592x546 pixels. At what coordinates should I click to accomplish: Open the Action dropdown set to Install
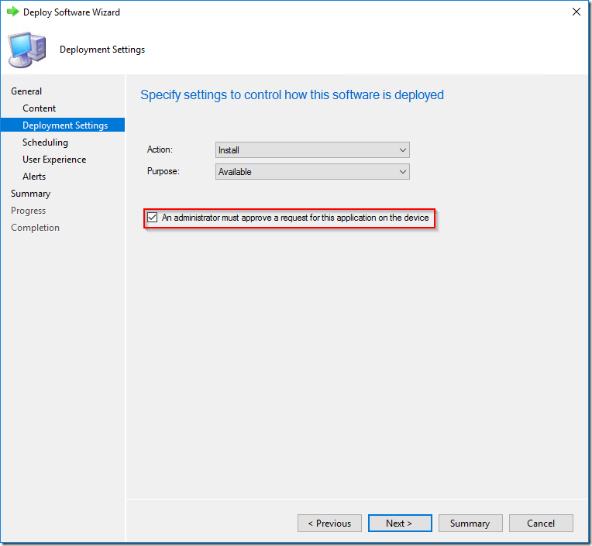[x=312, y=150]
